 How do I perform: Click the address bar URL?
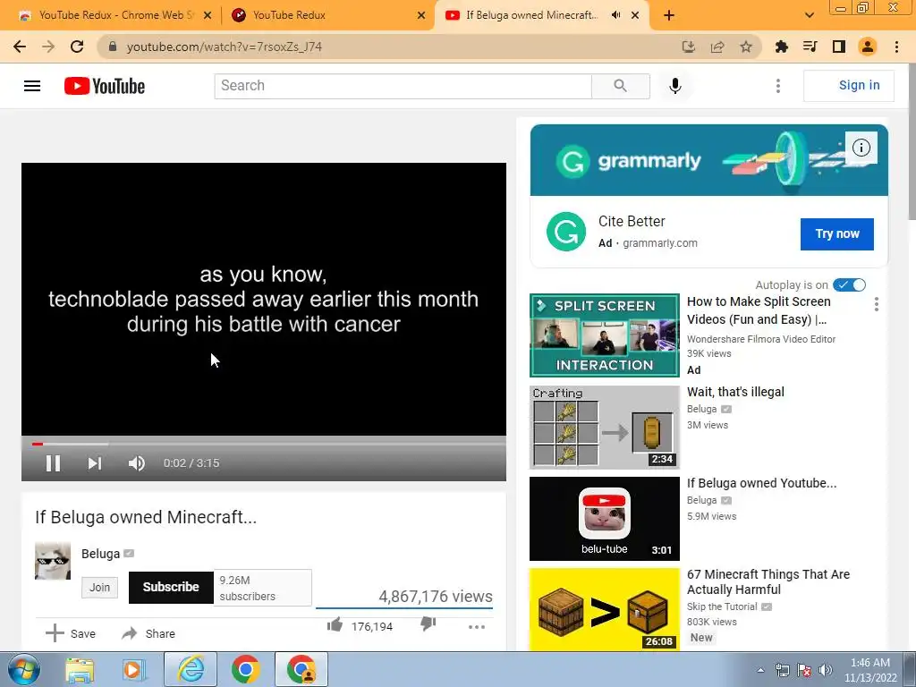(x=225, y=47)
